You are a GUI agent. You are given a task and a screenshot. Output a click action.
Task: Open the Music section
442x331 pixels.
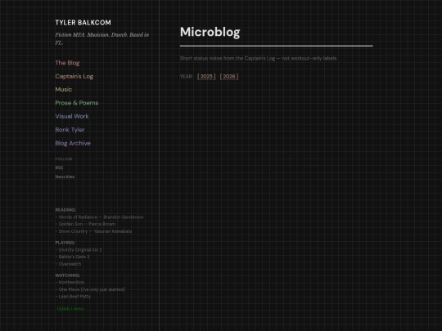pyautogui.click(x=64, y=90)
